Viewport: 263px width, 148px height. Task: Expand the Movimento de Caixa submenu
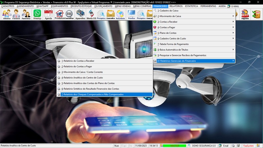pos(194,16)
